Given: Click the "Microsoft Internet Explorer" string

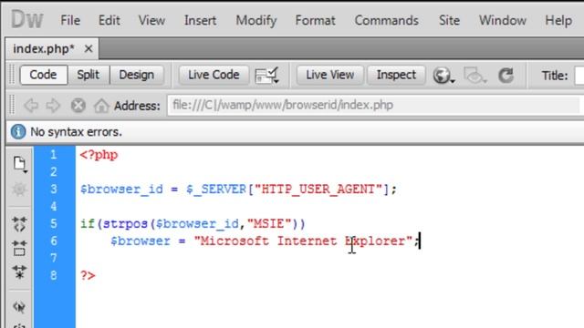Looking at the screenshot, I should point(303,241).
